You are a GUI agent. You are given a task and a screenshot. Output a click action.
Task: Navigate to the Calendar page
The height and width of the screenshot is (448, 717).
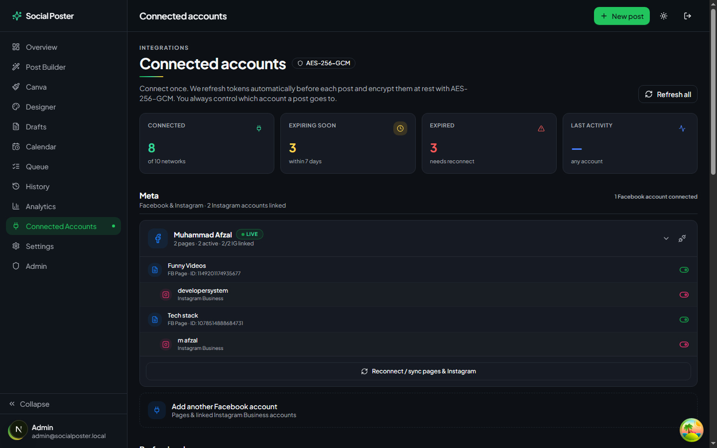point(63,147)
